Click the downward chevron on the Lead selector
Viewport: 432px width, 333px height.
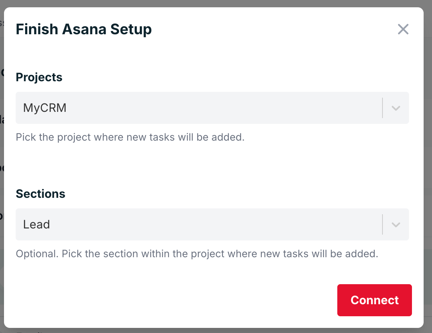pyautogui.click(x=396, y=224)
